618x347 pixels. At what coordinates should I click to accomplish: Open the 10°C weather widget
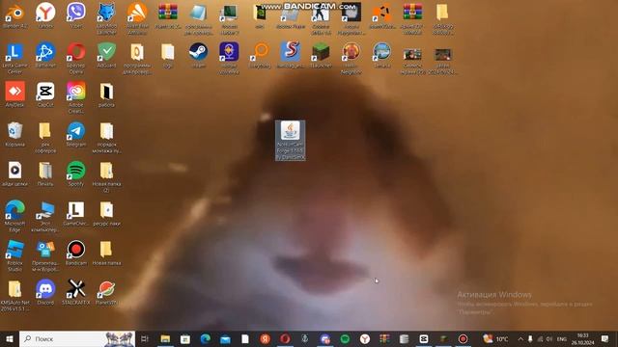pyautogui.click(x=495, y=338)
